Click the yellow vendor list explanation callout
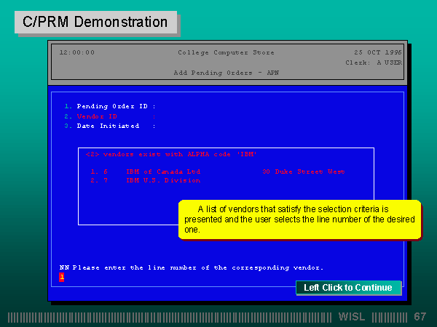The height and width of the screenshot is (327, 437). [299, 219]
